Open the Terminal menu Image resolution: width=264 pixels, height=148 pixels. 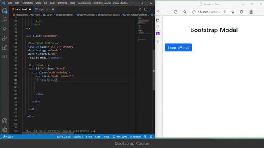(x=62, y=3)
